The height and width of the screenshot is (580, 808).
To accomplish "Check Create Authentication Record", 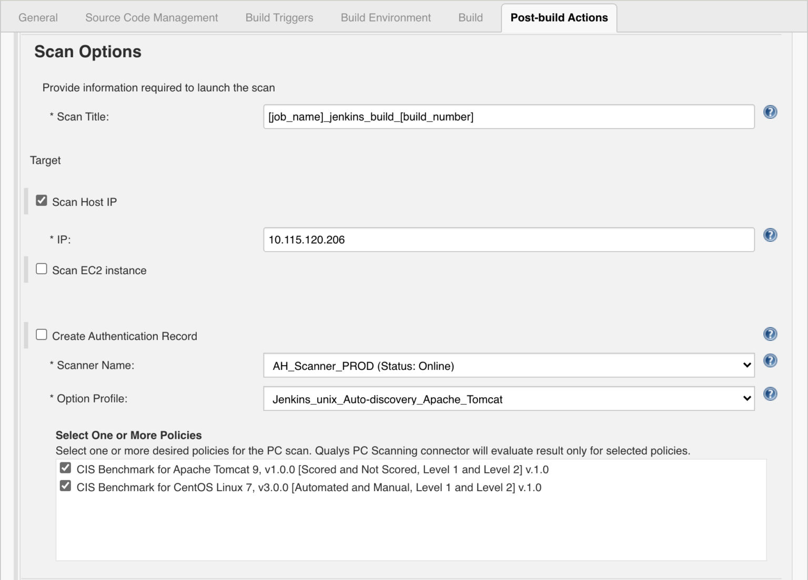I will (41, 334).
